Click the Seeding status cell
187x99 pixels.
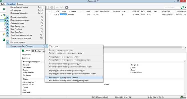click(x=71, y=14)
